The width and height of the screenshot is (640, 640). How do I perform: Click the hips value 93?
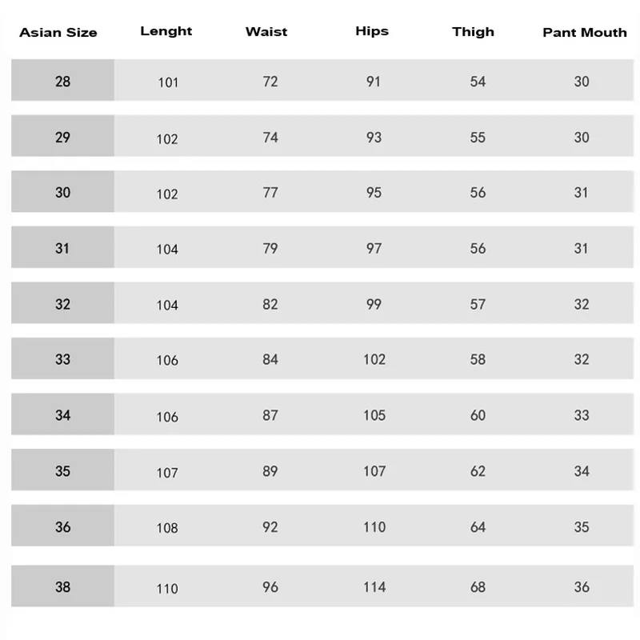tap(374, 138)
